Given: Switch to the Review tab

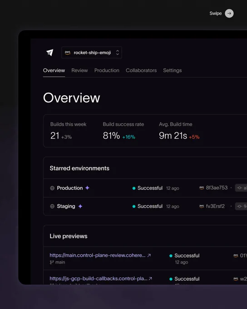Looking at the screenshot, I should tap(79, 70).
